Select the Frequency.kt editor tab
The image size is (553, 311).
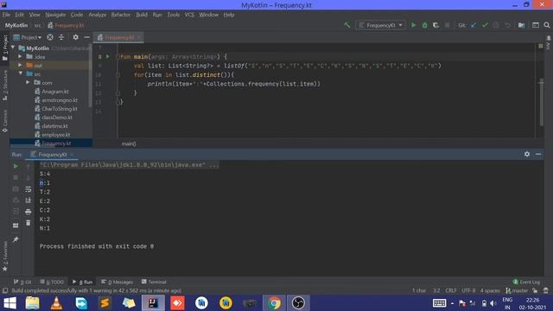(x=119, y=37)
